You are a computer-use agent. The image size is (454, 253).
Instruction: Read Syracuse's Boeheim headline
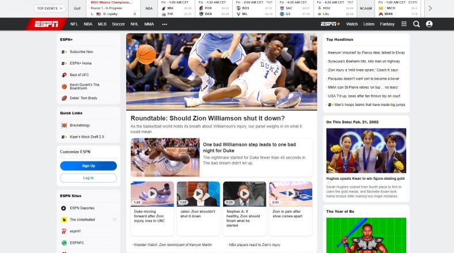coord(364,61)
